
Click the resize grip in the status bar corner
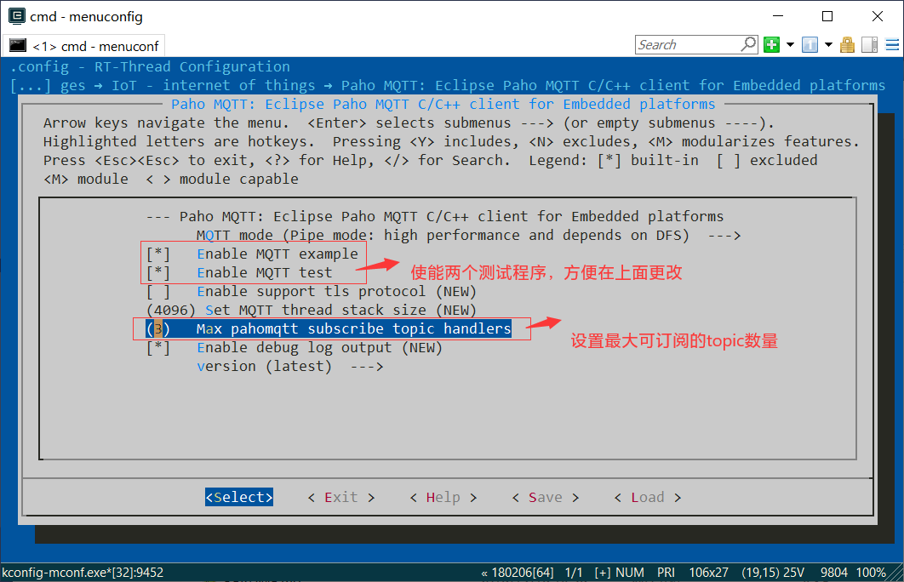[896, 573]
